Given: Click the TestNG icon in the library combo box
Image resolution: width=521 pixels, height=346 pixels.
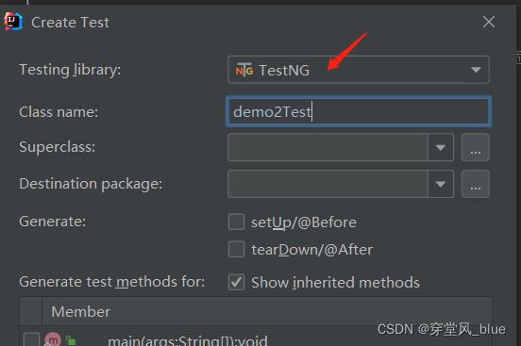Looking at the screenshot, I should (x=244, y=70).
